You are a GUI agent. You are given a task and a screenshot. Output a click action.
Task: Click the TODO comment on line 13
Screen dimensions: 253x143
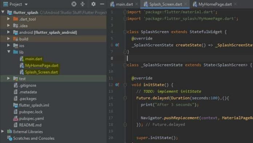point(169,91)
